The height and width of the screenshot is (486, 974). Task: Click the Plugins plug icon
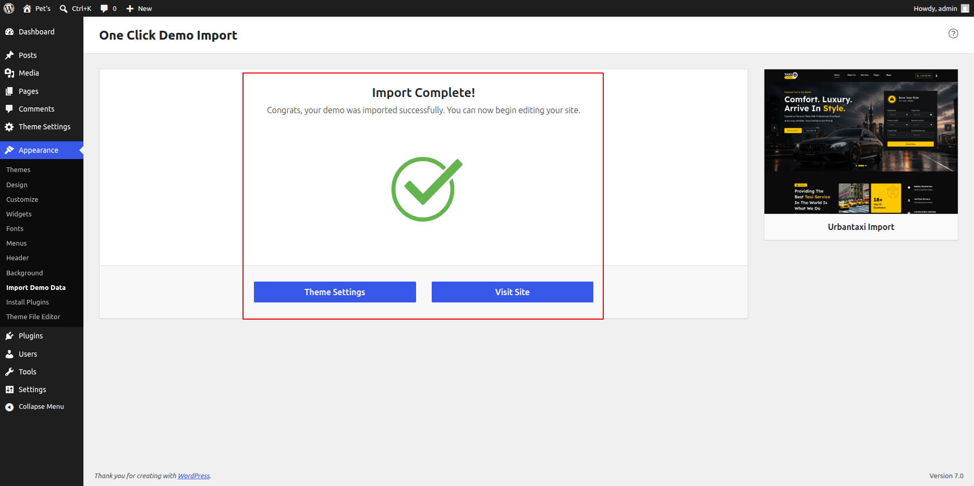[9, 336]
